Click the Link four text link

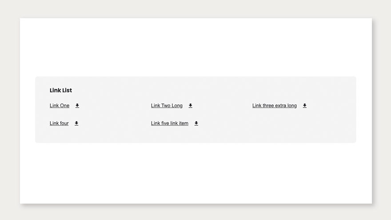click(x=59, y=123)
